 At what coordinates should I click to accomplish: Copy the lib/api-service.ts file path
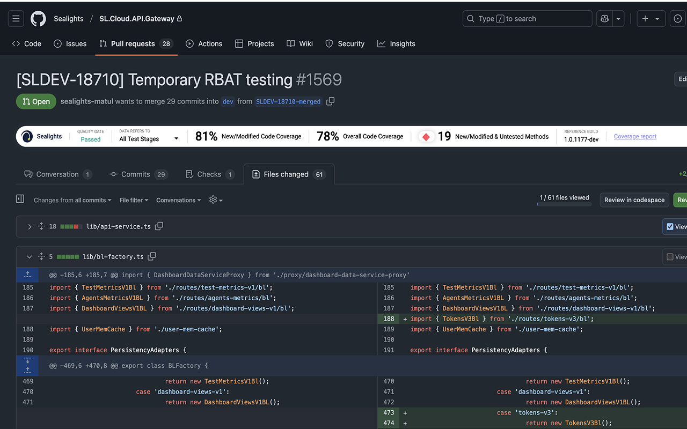point(159,226)
